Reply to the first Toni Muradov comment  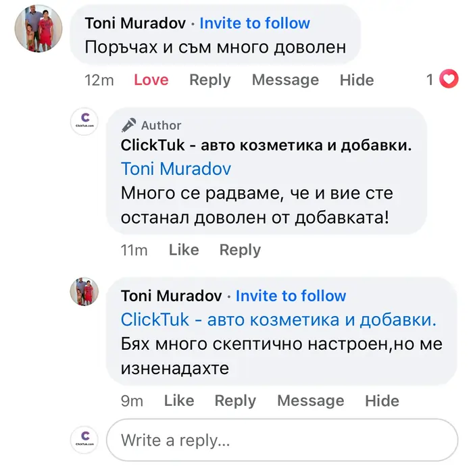pos(209,80)
